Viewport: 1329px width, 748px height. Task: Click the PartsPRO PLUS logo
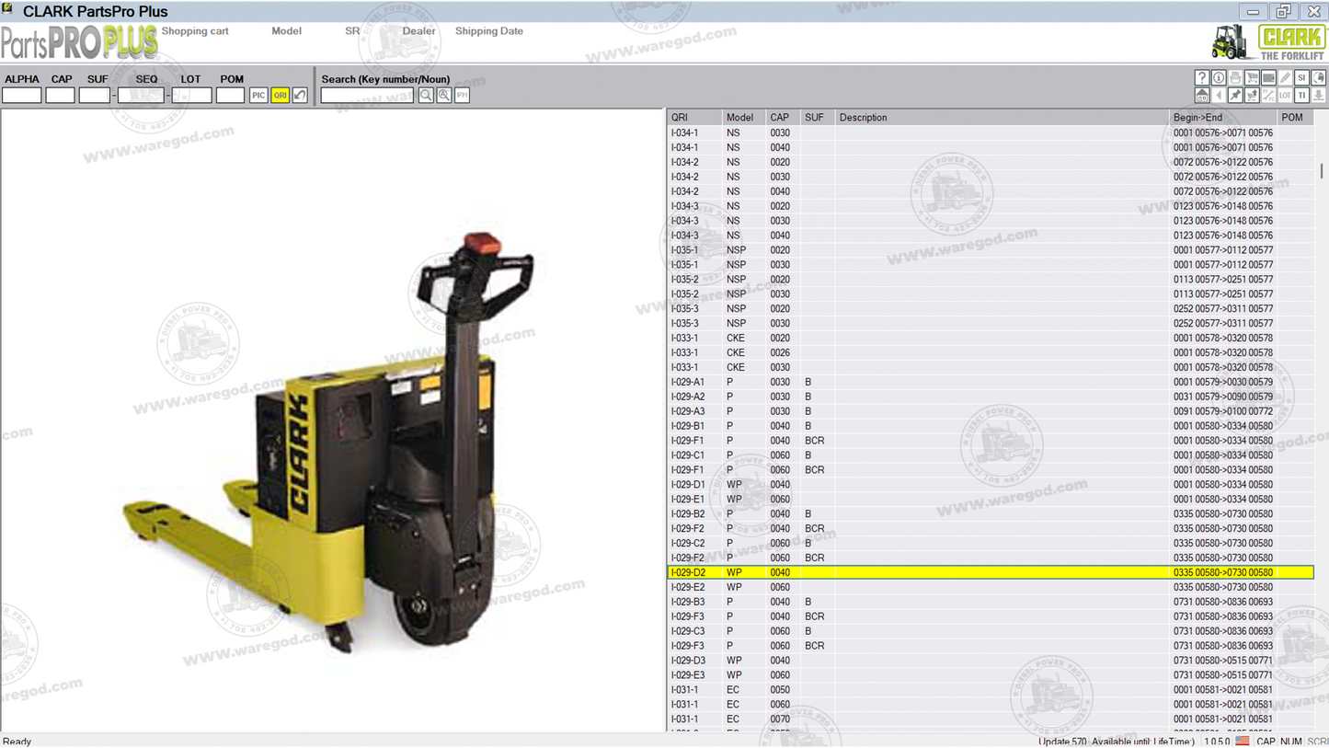[x=79, y=42]
